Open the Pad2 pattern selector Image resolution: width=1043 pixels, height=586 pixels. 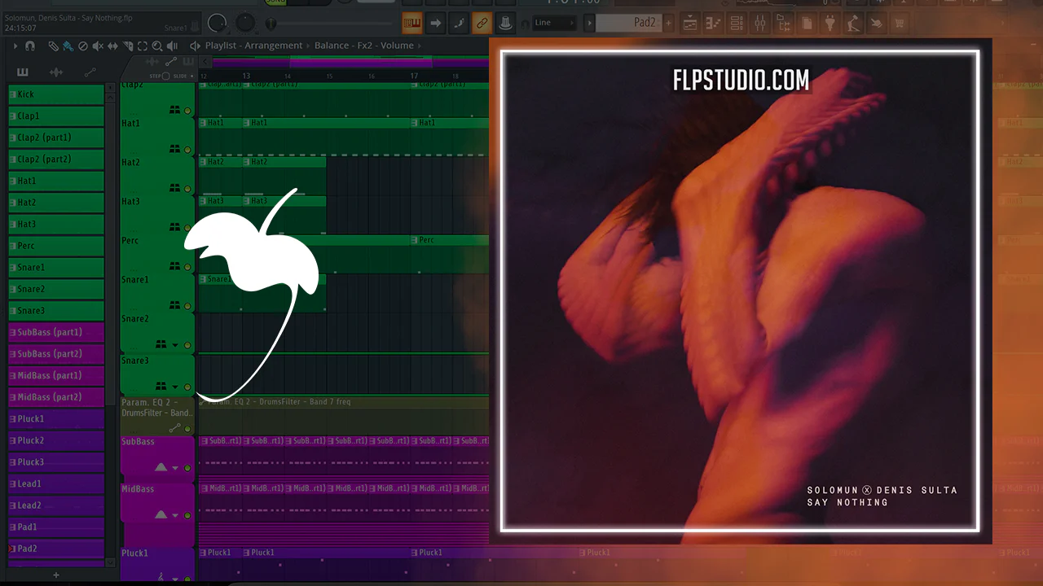629,23
